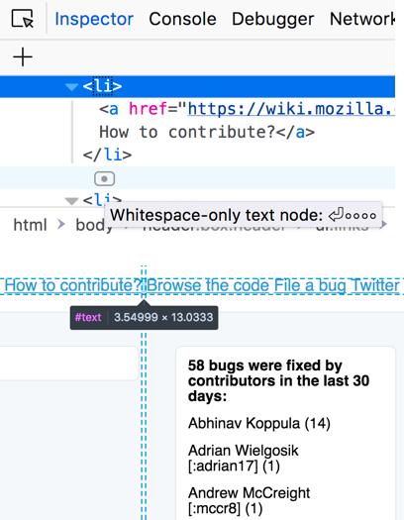Open the wiki.mozilla href link in markup
This screenshot has height=520, width=404.
291,109
